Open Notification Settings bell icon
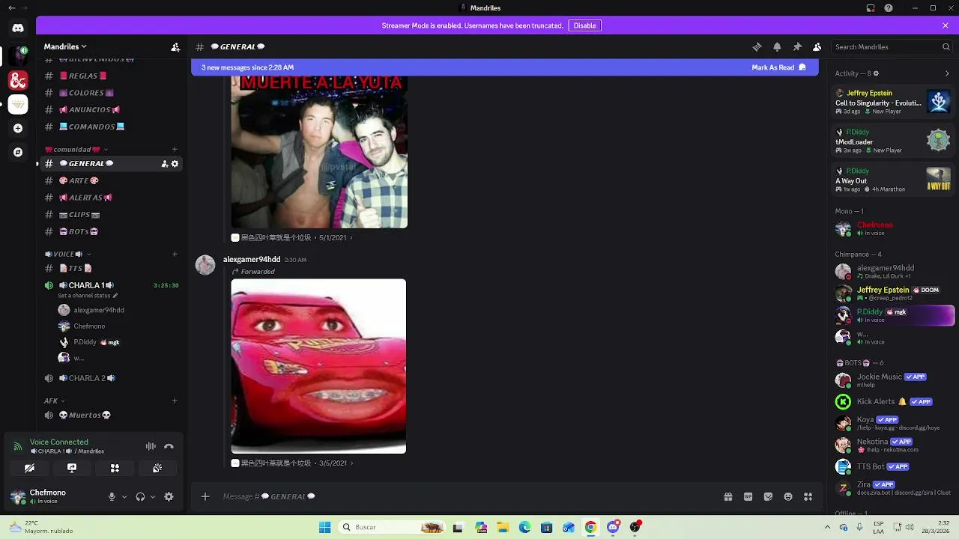This screenshot has width=959, height=539. click(x=777, y=46)
